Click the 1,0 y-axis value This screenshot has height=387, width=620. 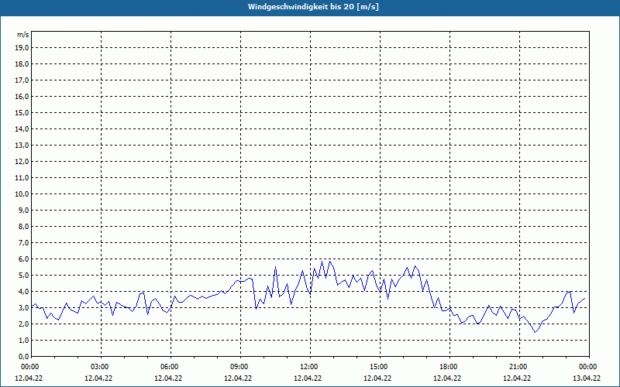click(23, 340)
